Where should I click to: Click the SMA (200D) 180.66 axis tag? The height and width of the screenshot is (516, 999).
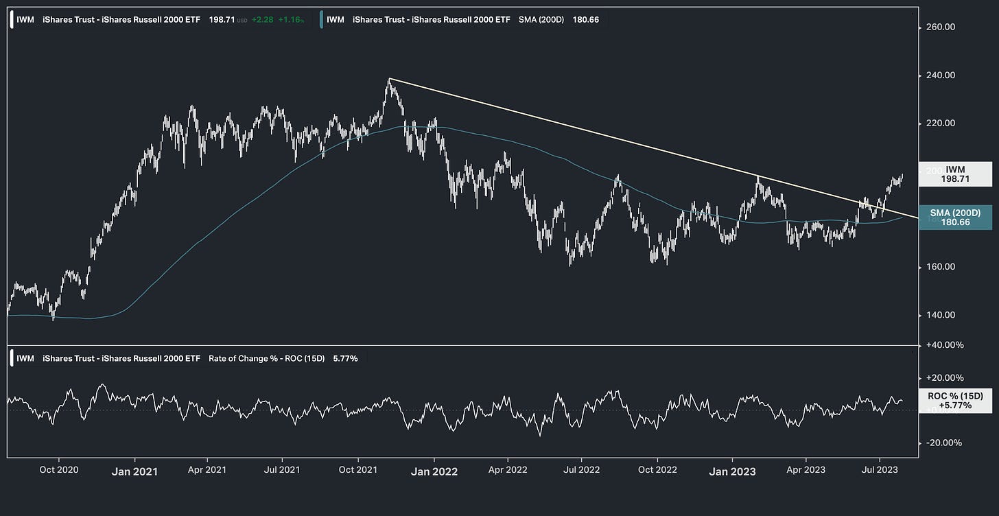(954, 218)
